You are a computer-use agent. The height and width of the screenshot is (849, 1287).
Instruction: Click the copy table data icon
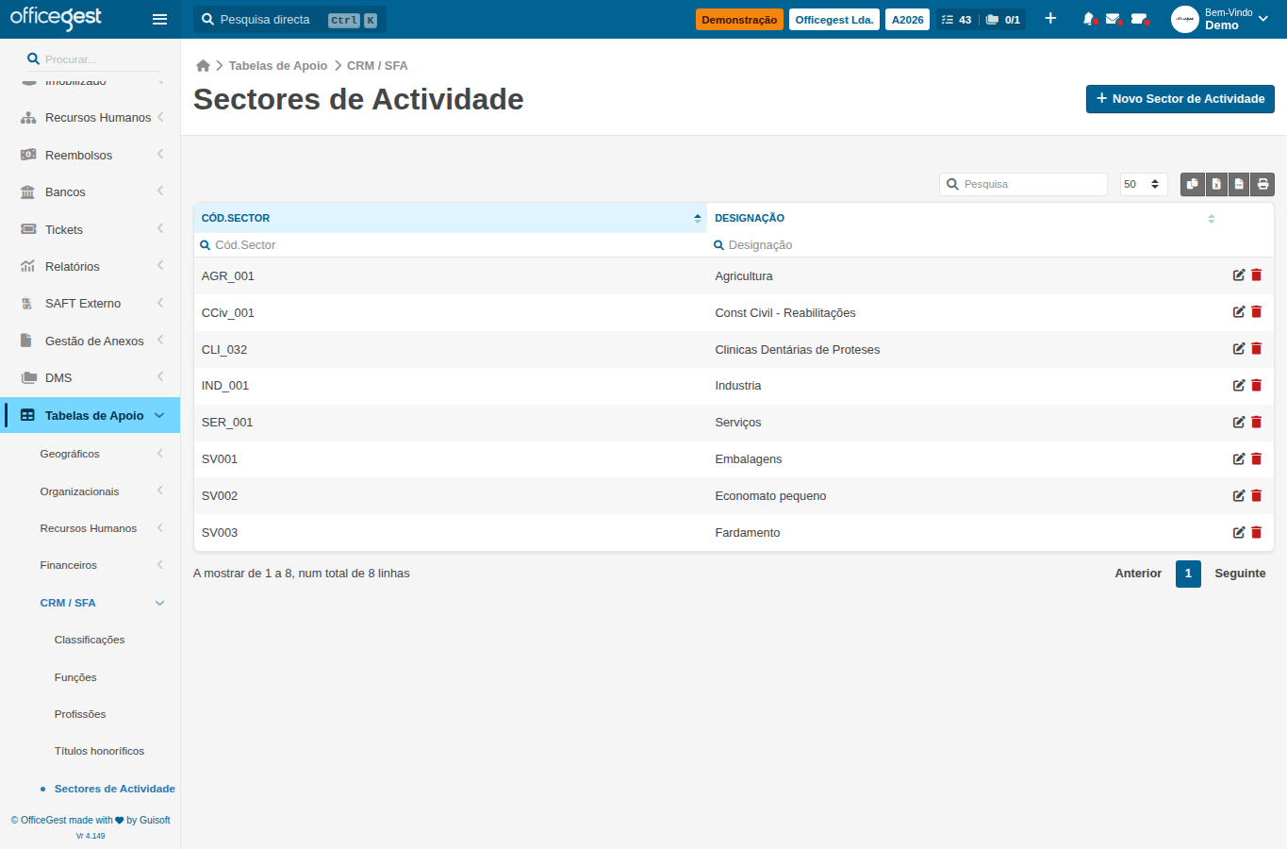coord(1193,184)
